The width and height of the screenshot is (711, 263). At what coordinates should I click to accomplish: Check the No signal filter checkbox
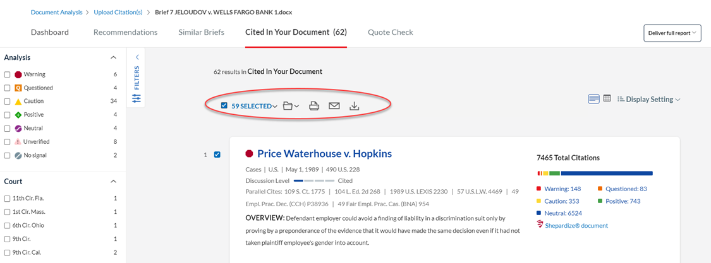pos(7,156)
